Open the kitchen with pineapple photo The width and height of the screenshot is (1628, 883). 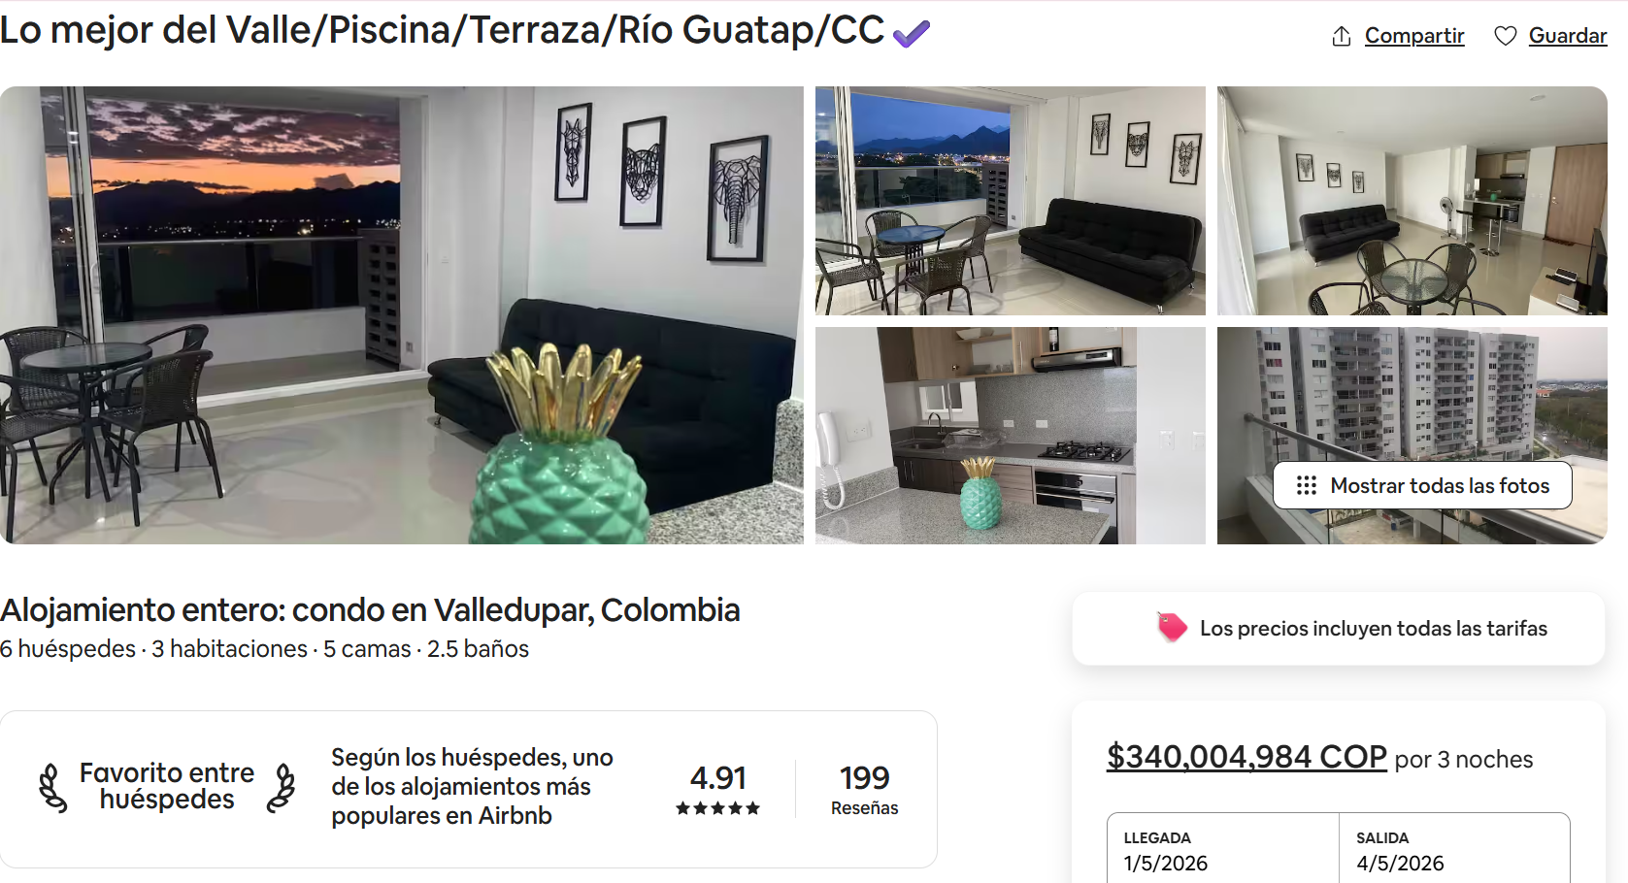(x=1011, y=436)
